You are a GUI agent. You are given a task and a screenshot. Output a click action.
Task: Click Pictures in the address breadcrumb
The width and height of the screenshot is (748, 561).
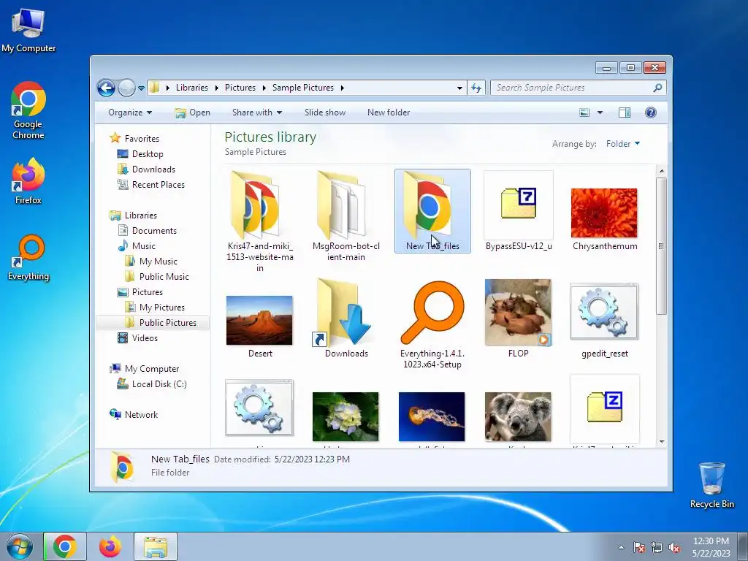(x=240, y=88)
